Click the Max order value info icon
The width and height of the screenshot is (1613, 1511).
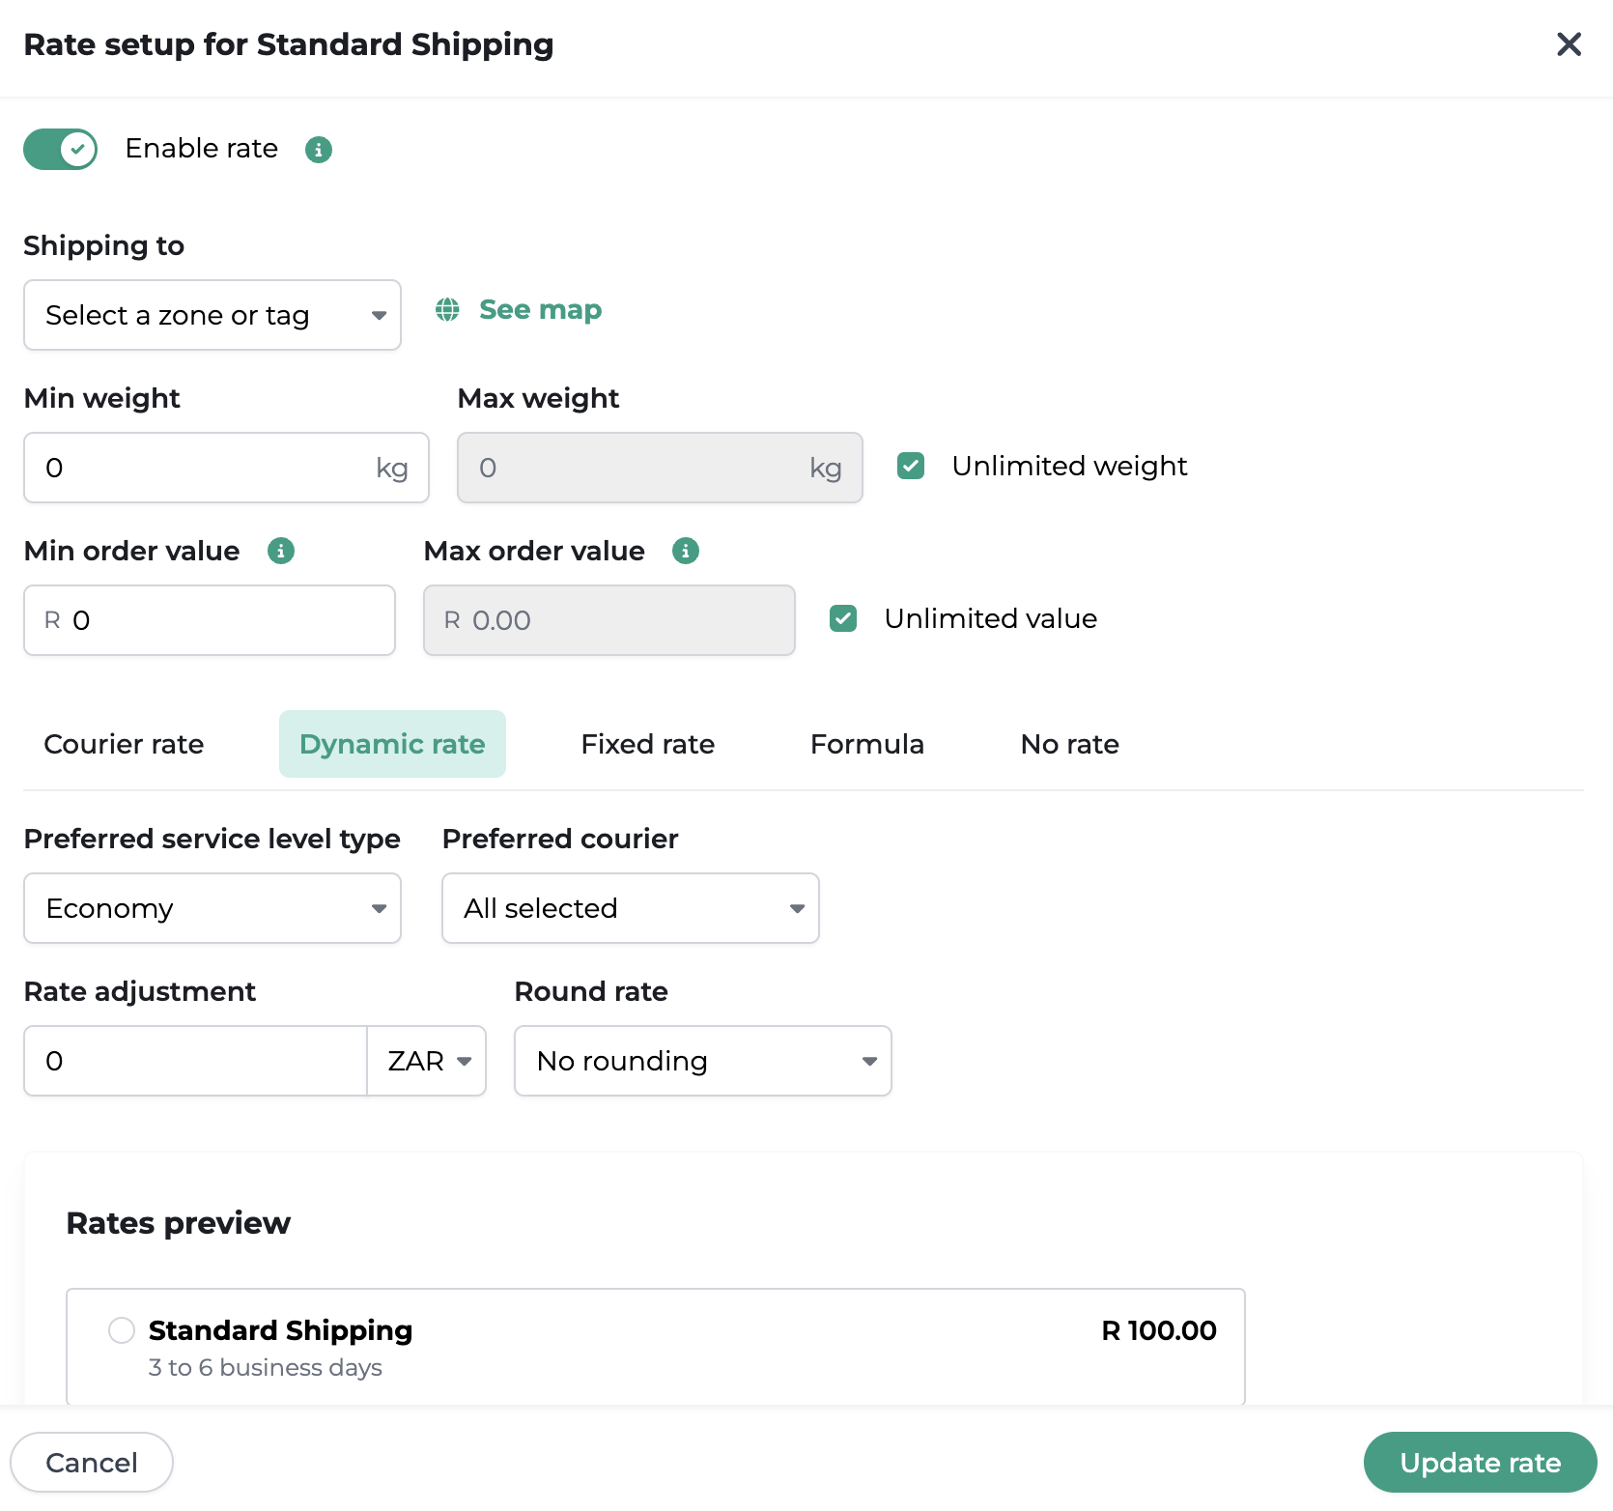(686, 551)
